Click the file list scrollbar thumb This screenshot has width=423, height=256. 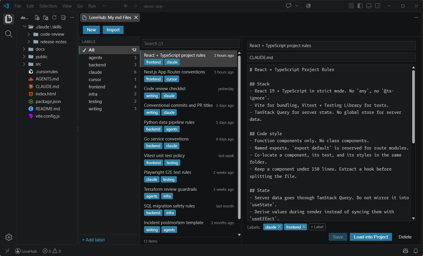239,137
